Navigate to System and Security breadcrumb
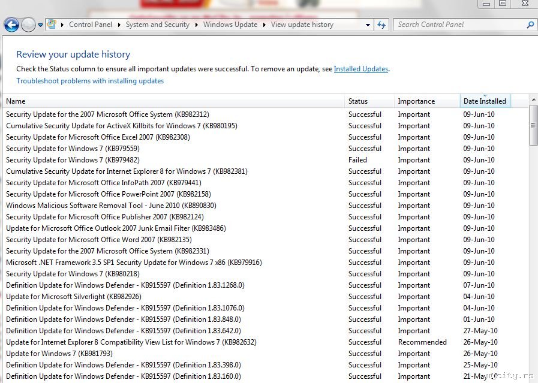538x383 pixels. click(x=158, y=25)
